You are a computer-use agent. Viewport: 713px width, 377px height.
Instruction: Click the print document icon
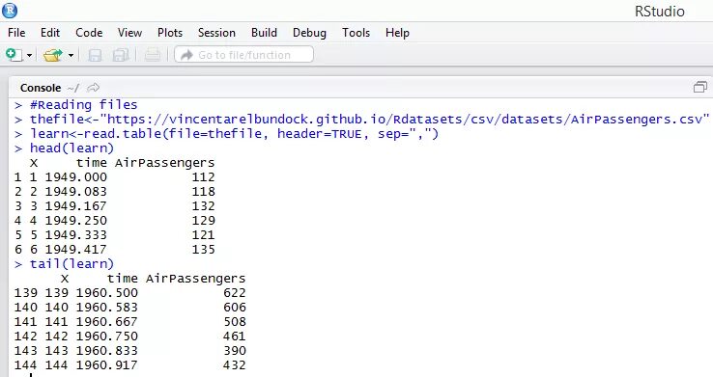click(153, 55)
